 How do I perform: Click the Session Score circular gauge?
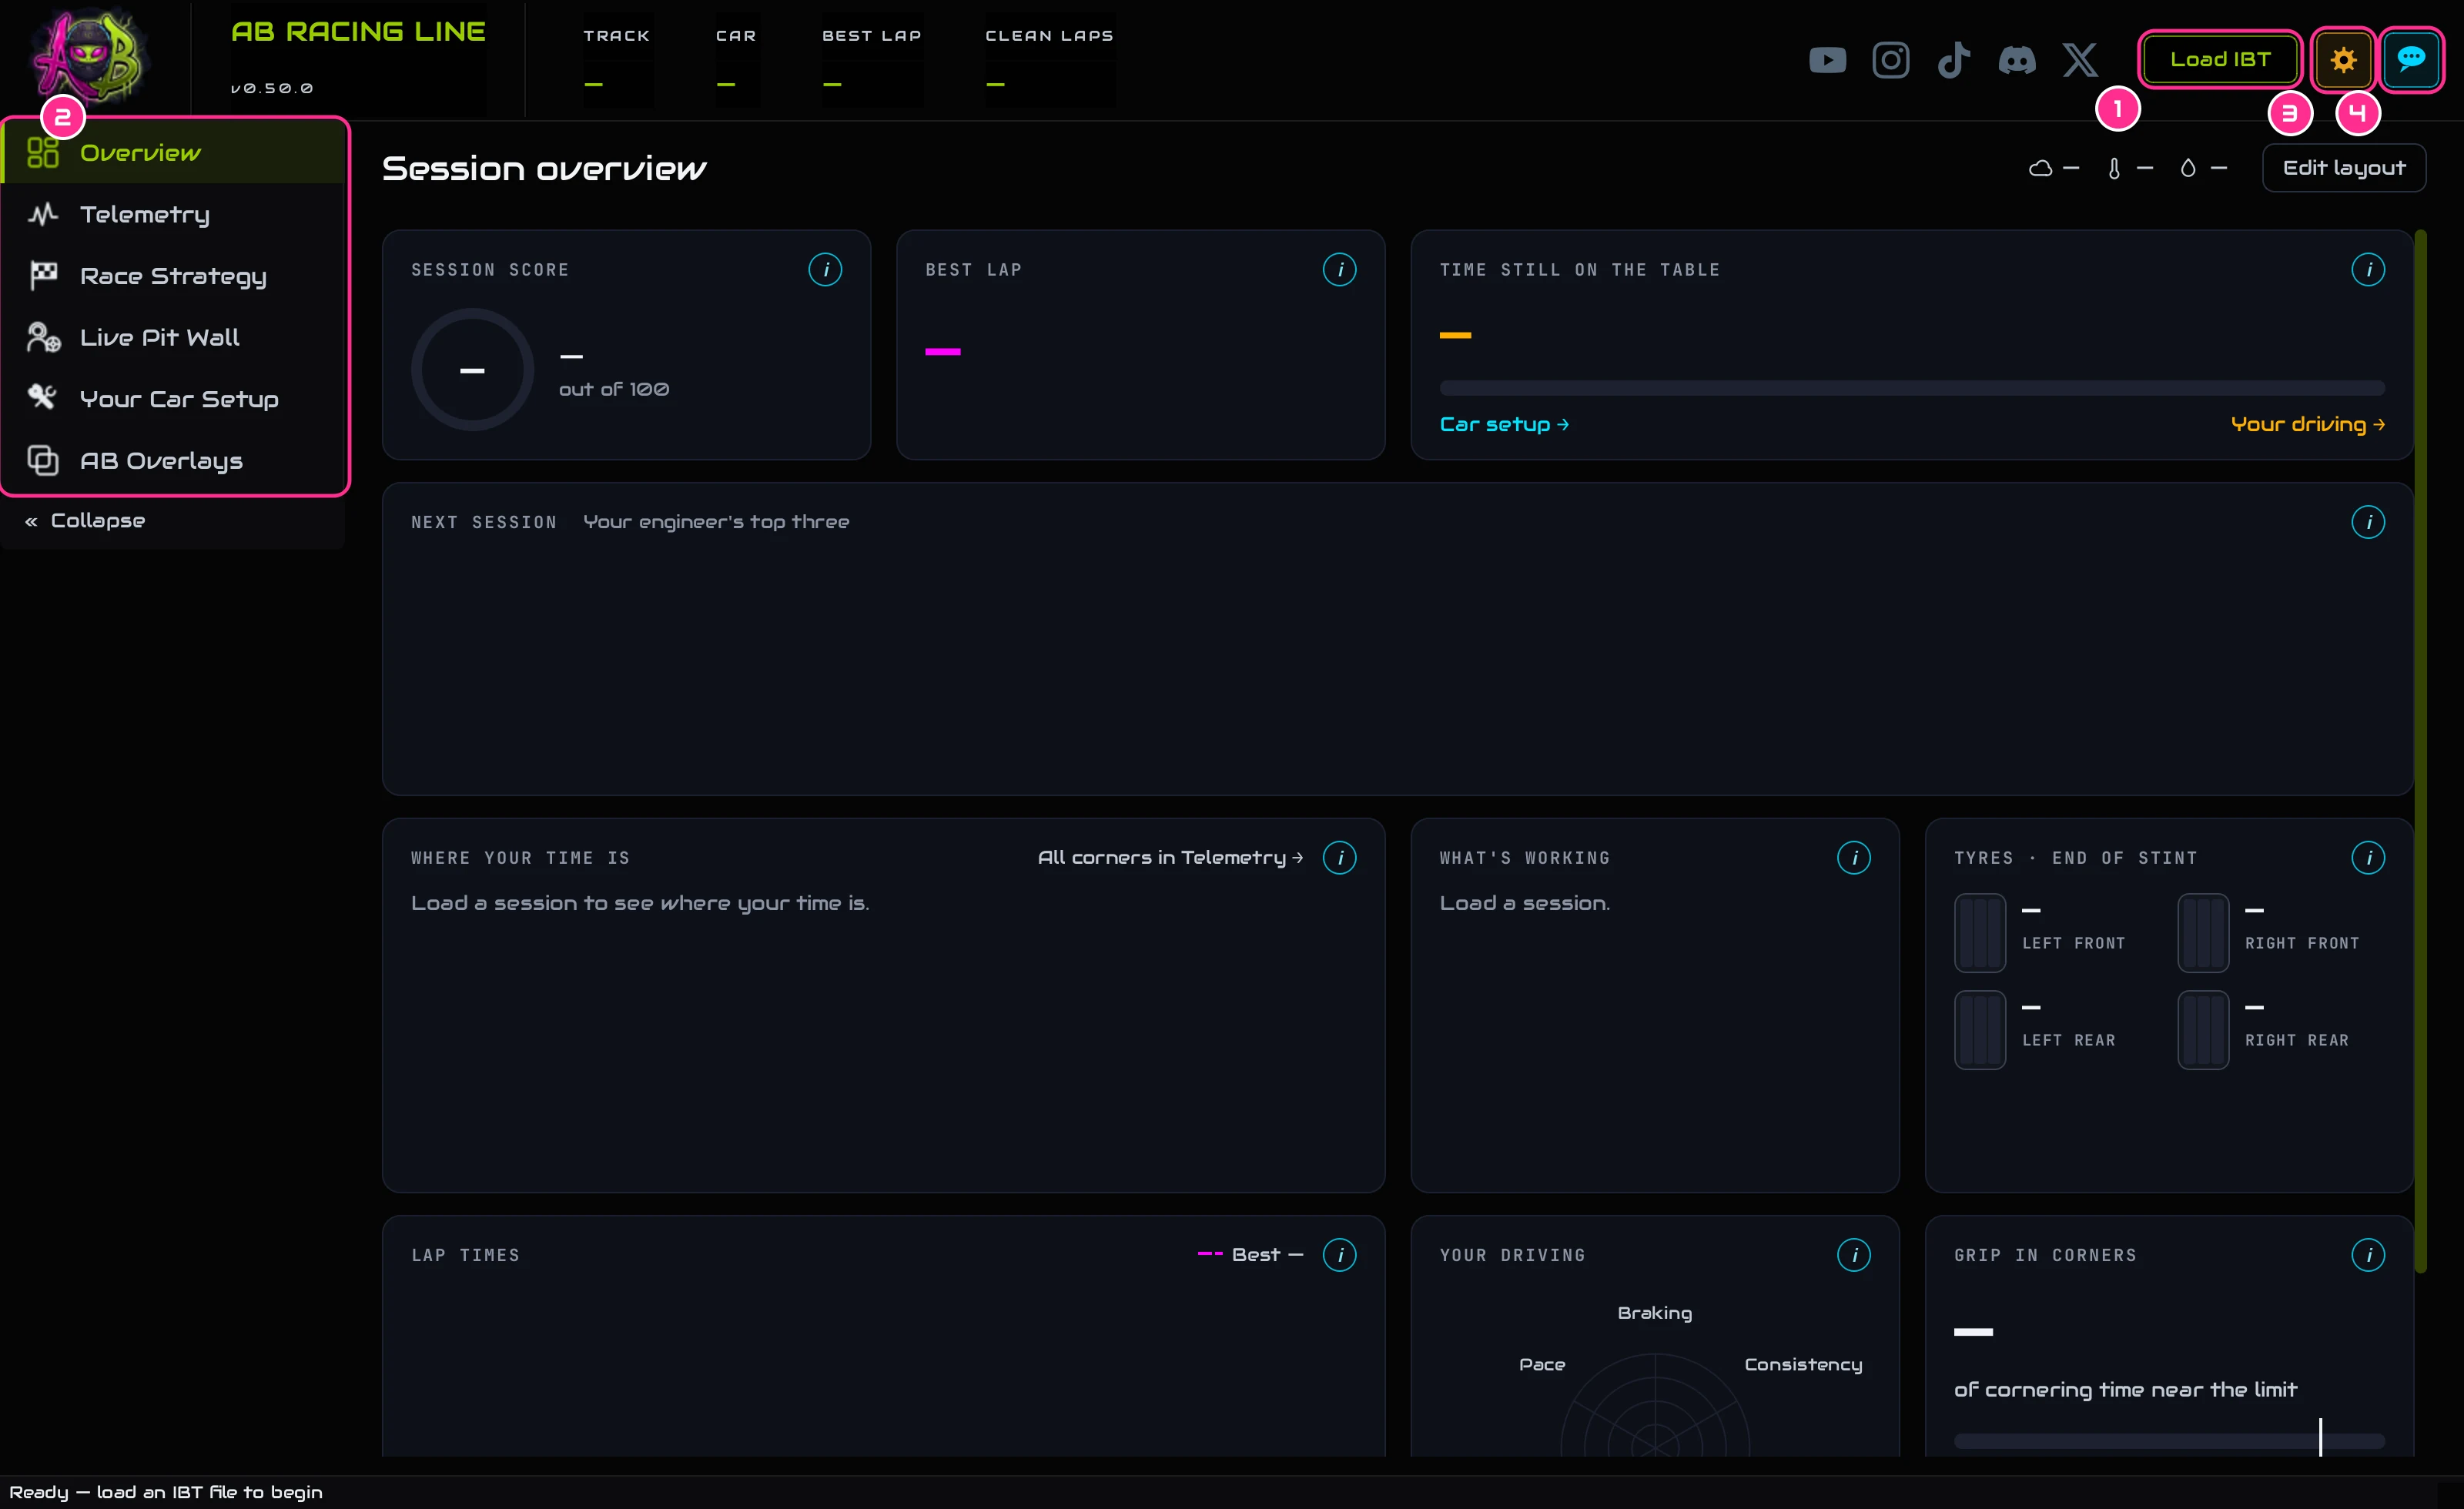coord(472,369)
